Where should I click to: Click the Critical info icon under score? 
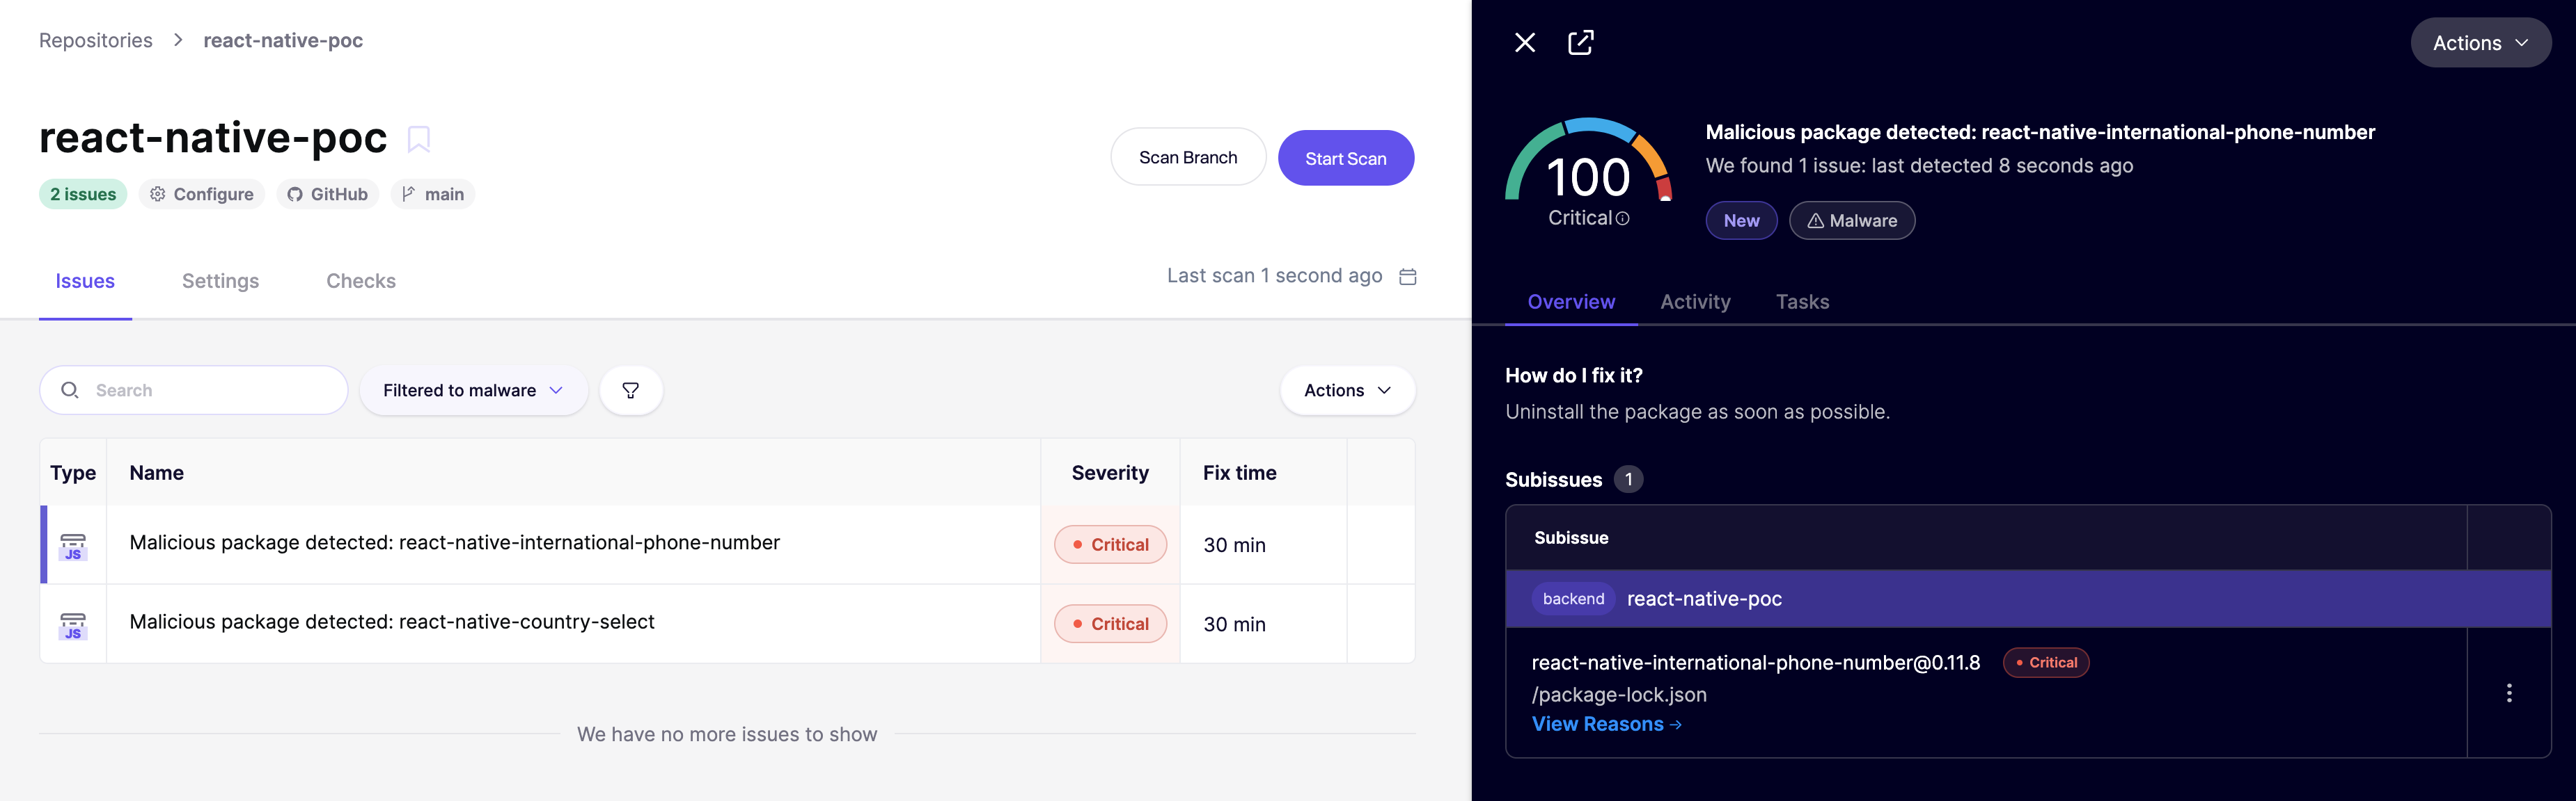click(x=1622, y=219)
